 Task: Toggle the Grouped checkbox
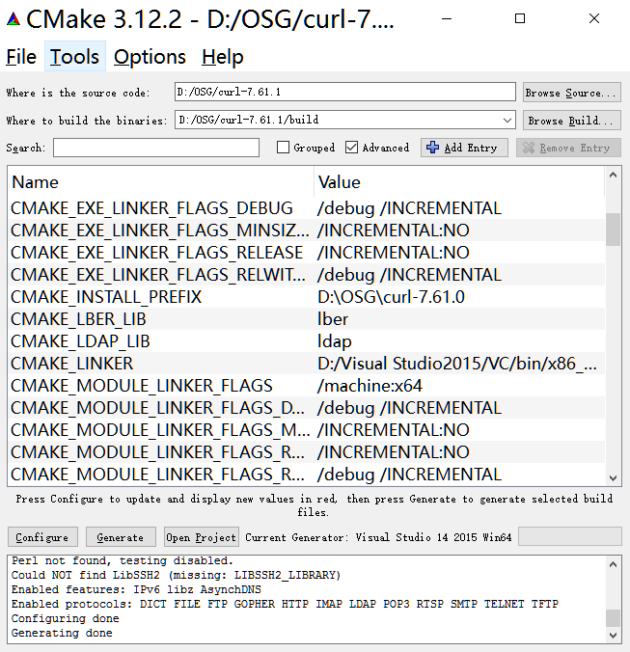click(x=283, y=148)
